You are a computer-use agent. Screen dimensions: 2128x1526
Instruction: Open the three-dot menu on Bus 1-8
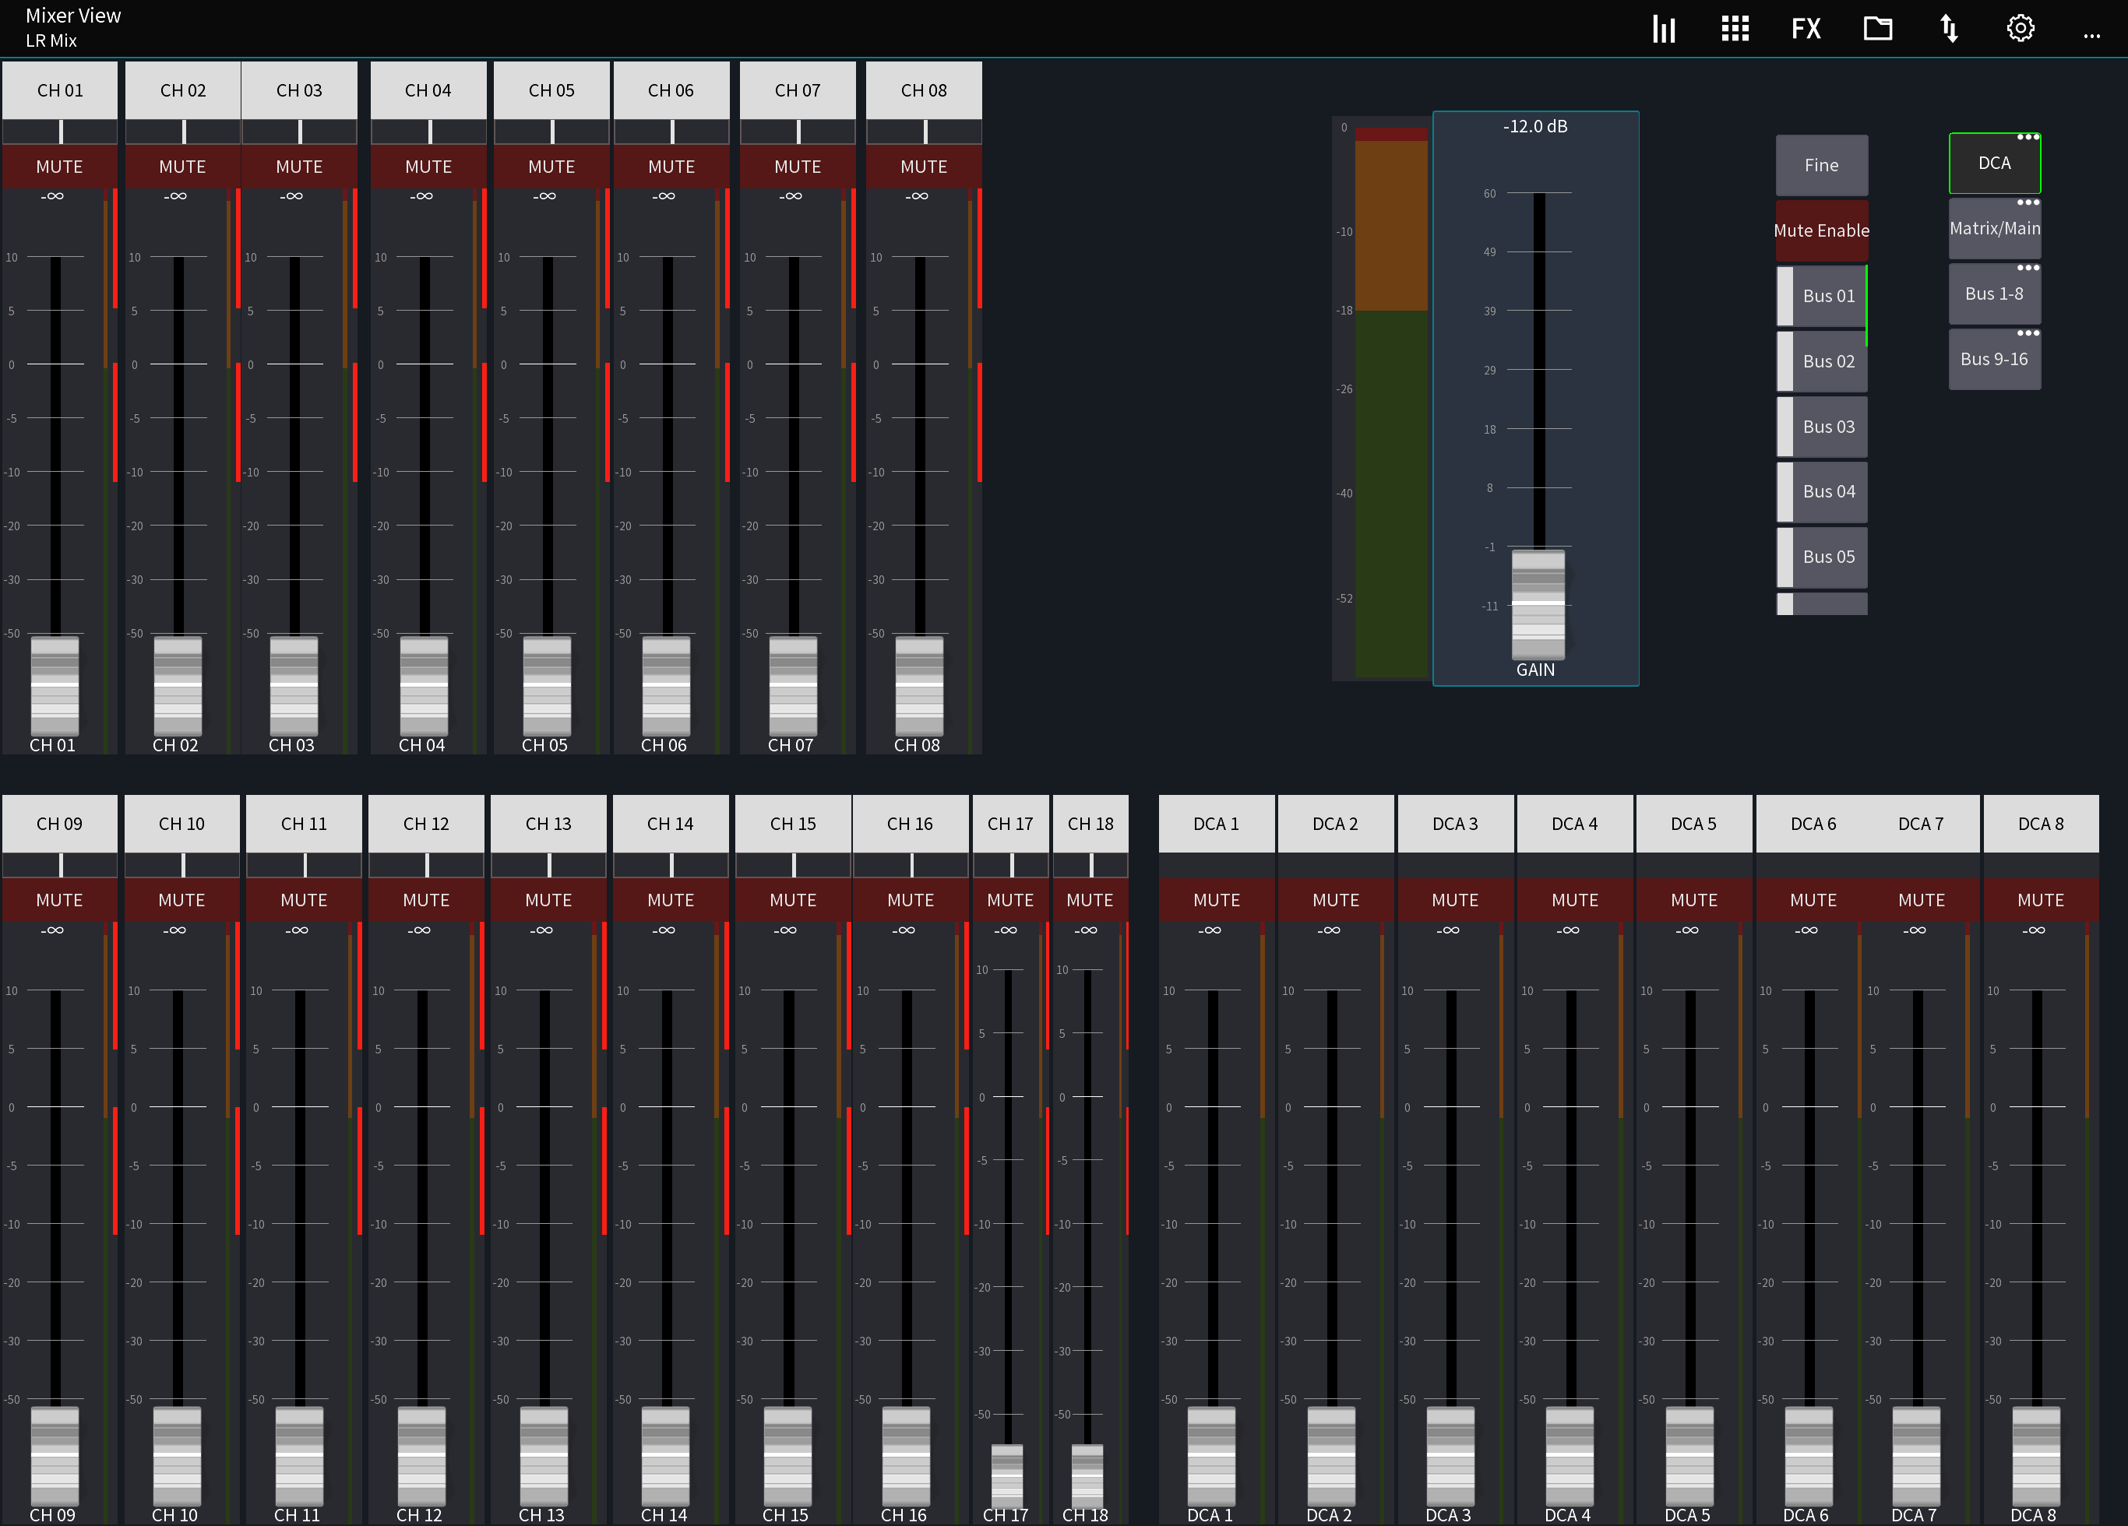coord(2028,269)
